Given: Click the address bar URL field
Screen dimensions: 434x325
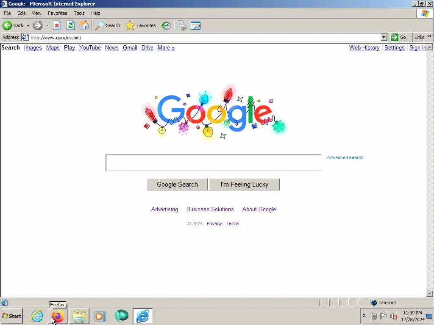Looking at the screenshot, I should (205, 38).
